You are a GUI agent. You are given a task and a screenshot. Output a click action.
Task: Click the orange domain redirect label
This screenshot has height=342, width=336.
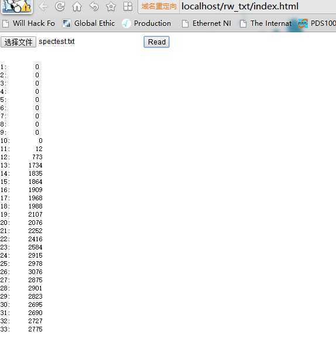(x=159, y=6)
